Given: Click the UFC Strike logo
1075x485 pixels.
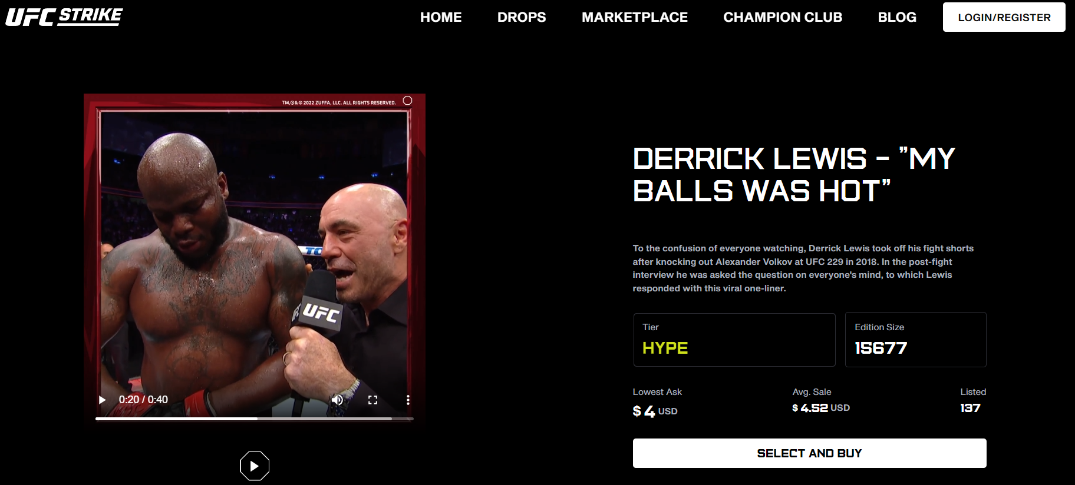Looking at the screenshot, I should click(x=64, y=17).
